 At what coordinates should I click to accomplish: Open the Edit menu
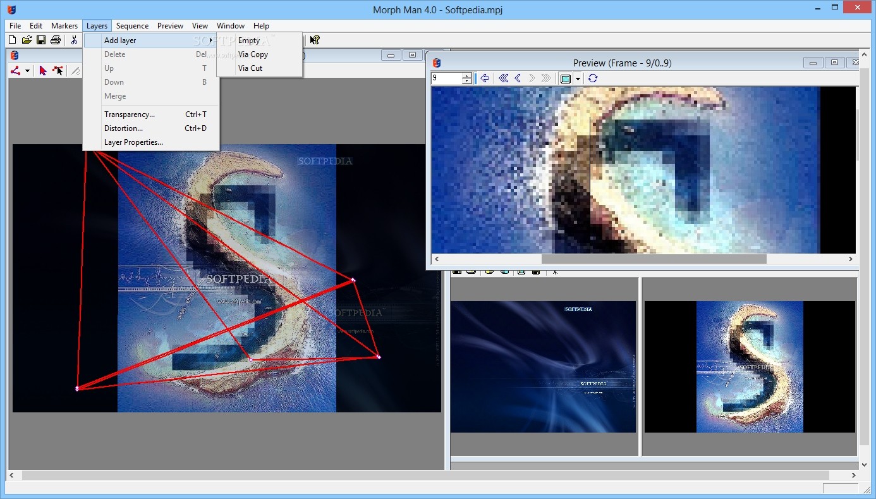(36, 26)
